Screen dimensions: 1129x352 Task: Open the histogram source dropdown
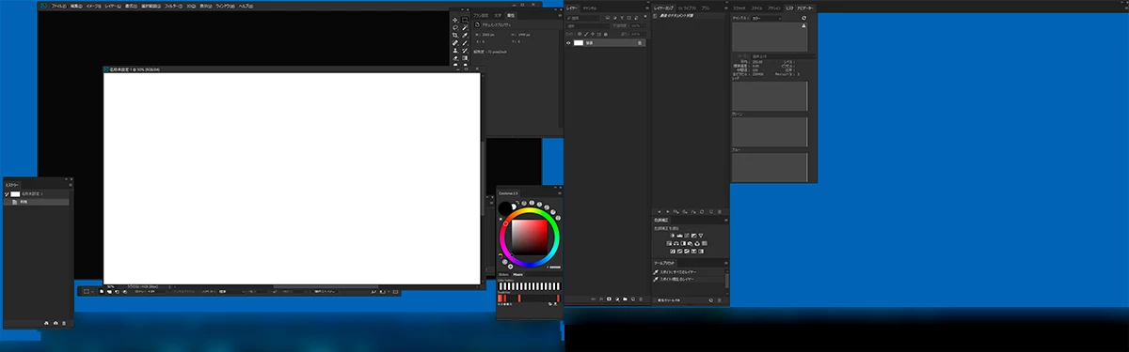(784, 56)
